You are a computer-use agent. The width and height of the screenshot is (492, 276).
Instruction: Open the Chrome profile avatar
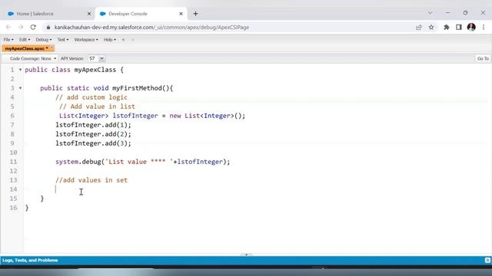(471, 28)
